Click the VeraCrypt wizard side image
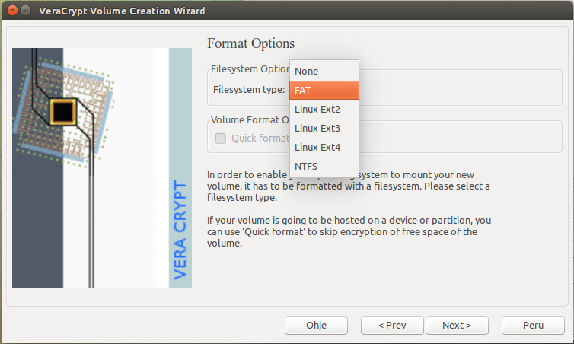Image resolution: width=574 pixels, height=344 pixels. pos(102,167)
